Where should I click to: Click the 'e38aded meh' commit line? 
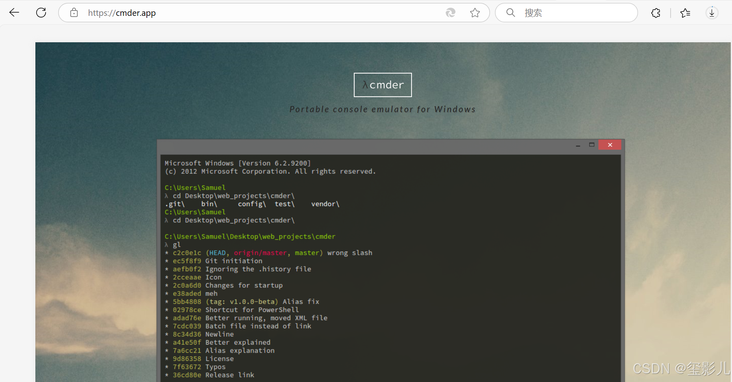191,293
